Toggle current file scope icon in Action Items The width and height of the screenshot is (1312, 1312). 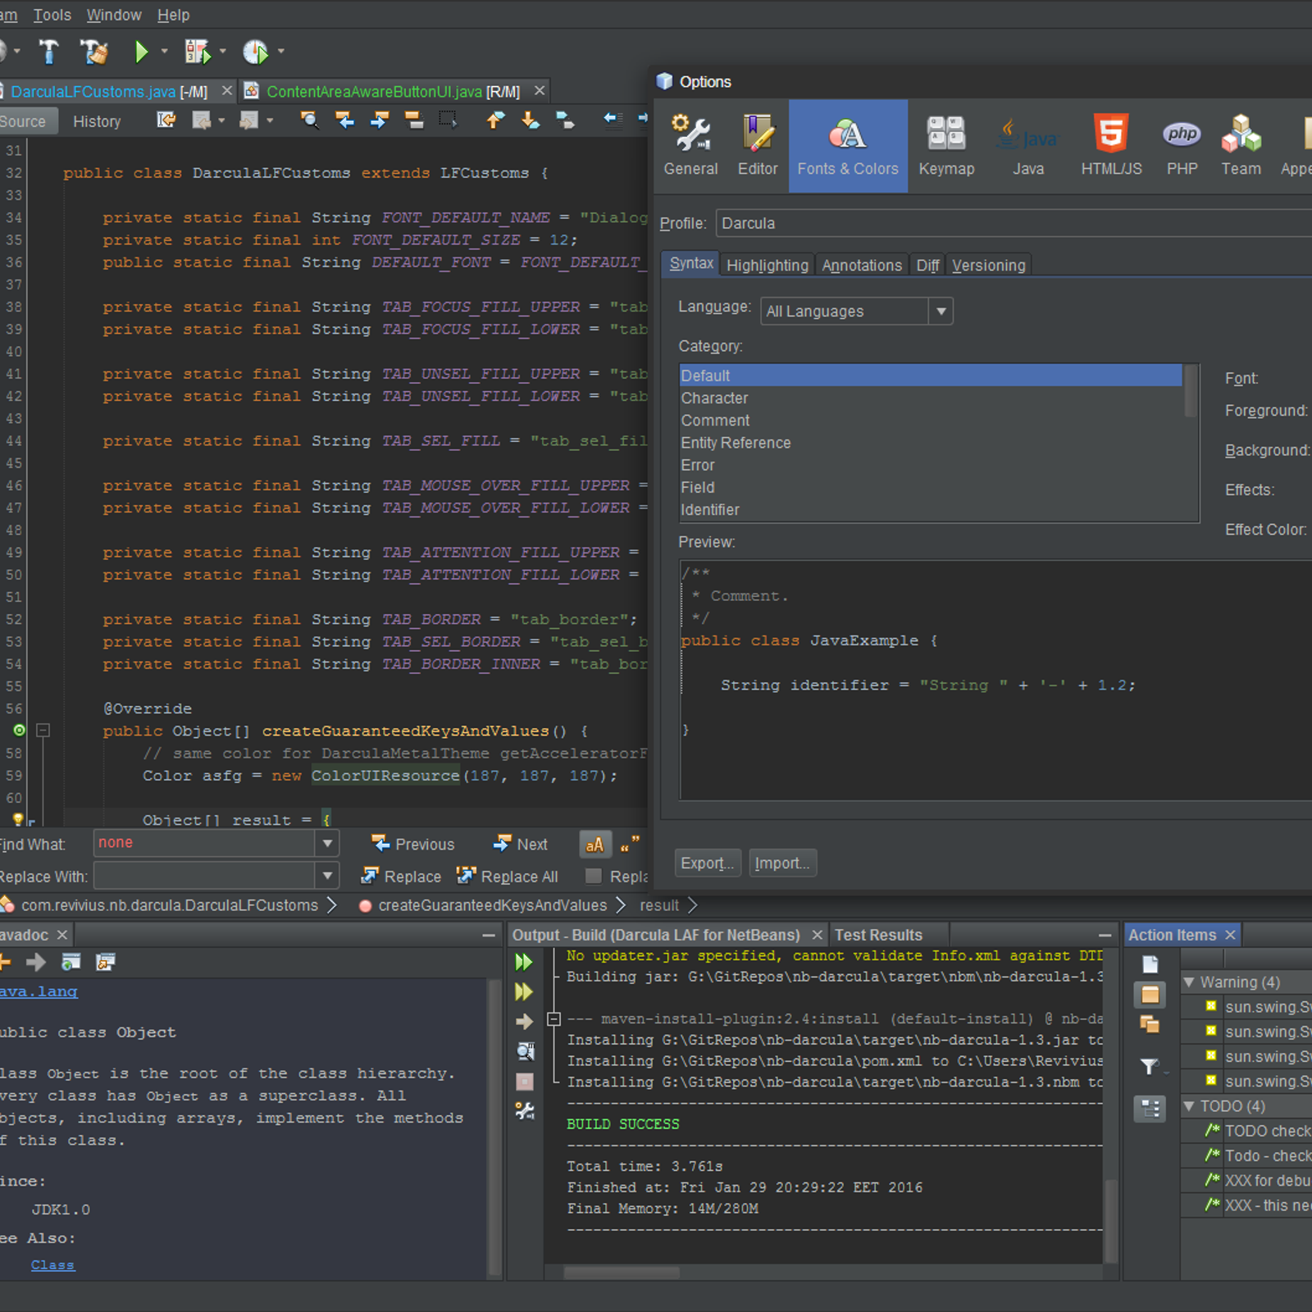coord(1150,965)
